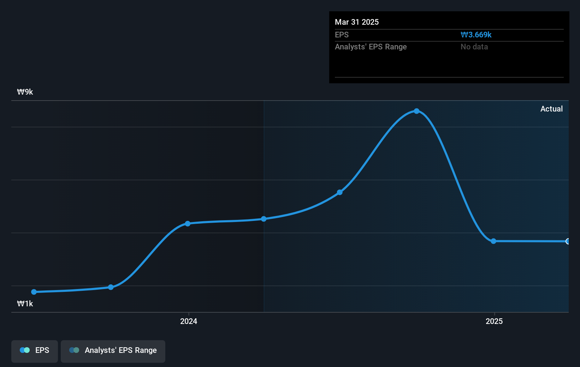
Task: Click the Mar 31 2025 tooltip date
Action: (357, 22)
